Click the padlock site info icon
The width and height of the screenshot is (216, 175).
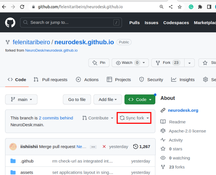click(x=33, y=7)
